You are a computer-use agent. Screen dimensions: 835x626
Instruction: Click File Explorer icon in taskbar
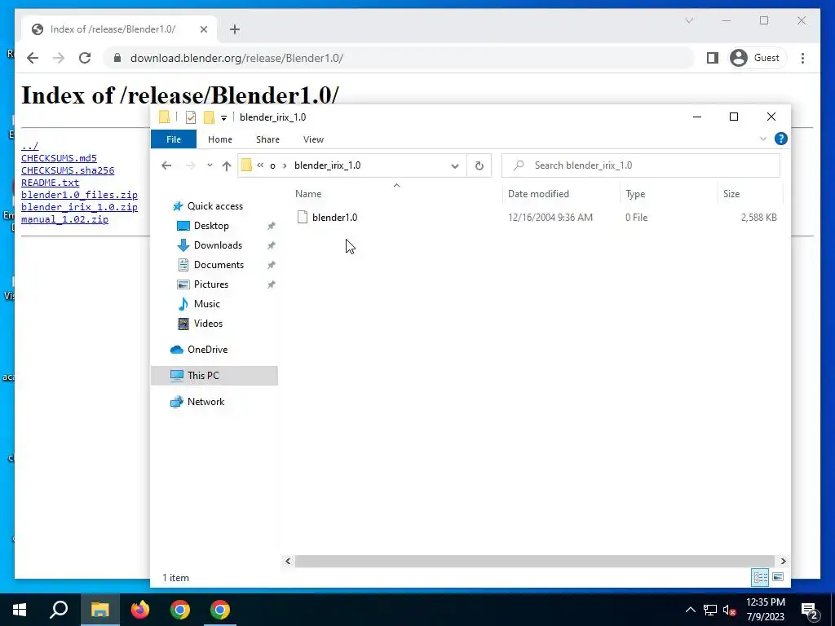100,610
